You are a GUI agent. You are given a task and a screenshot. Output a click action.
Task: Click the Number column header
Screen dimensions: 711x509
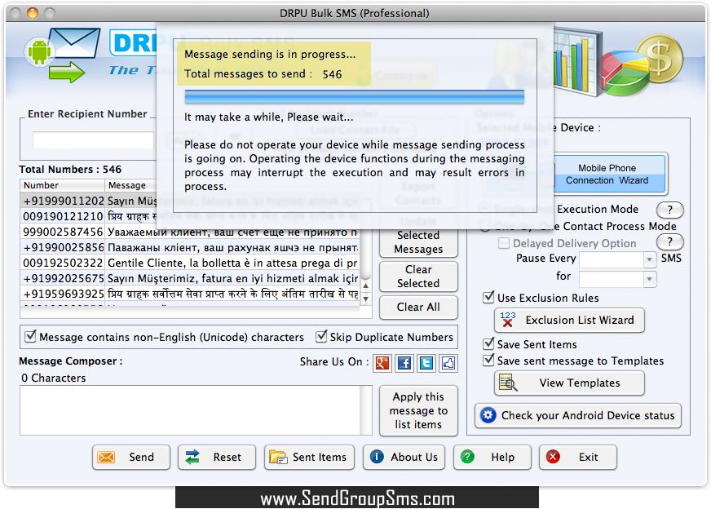[x=62, y=185]
